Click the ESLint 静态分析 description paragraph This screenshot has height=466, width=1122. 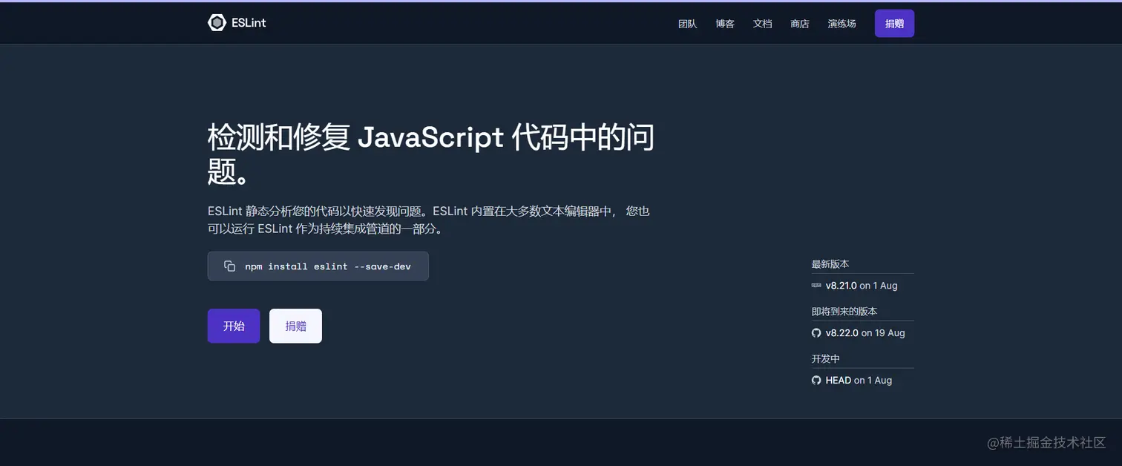coord(429,220)
